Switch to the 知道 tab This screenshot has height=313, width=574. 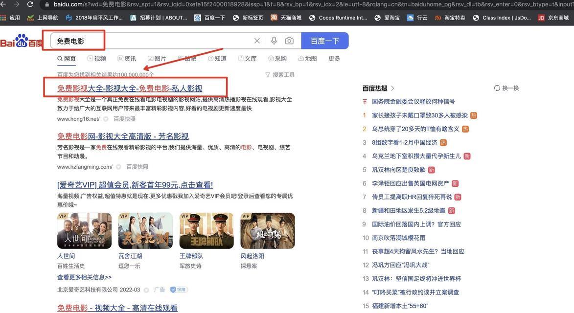click(x=217, y=59)
